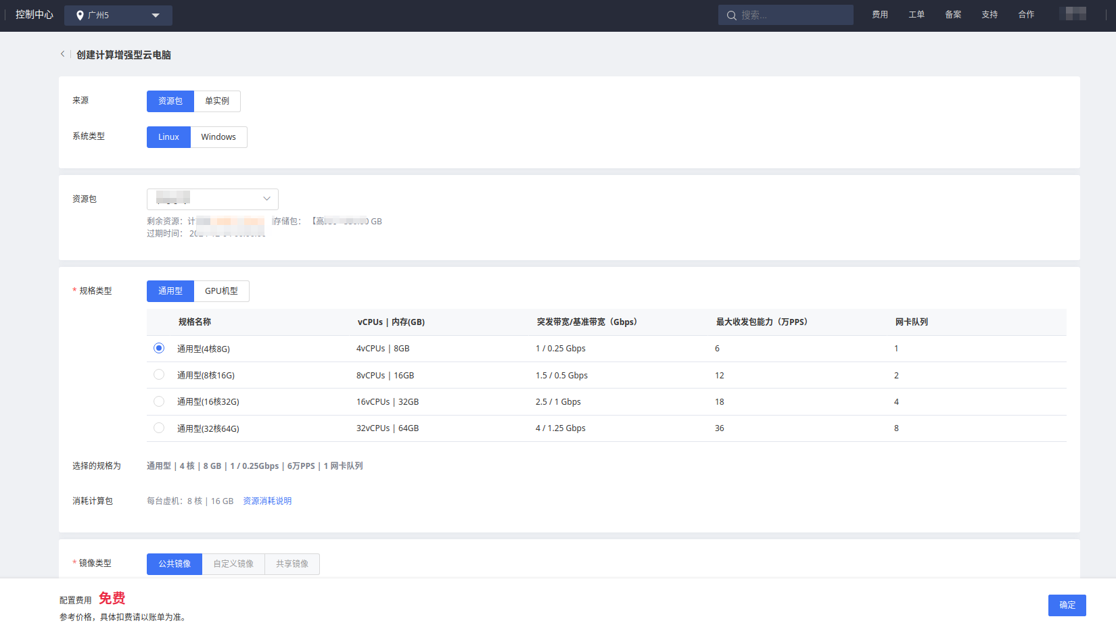Select the Windows system type

[218, 137]
